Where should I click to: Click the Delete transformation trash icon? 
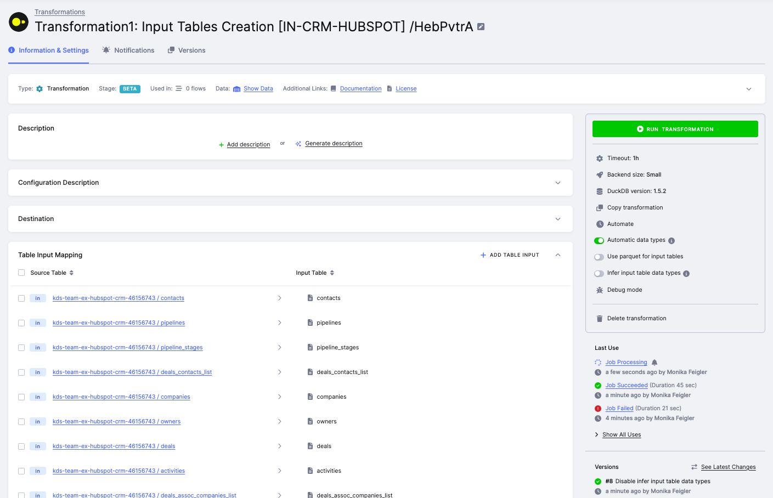600,319
